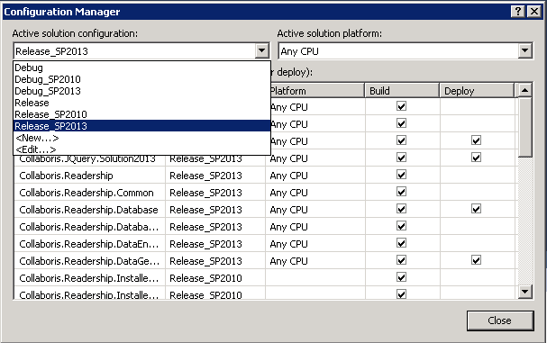The width and height of the screenshot is (547, 343).
Task: Click the Platform column header
Action: (317, 91)
